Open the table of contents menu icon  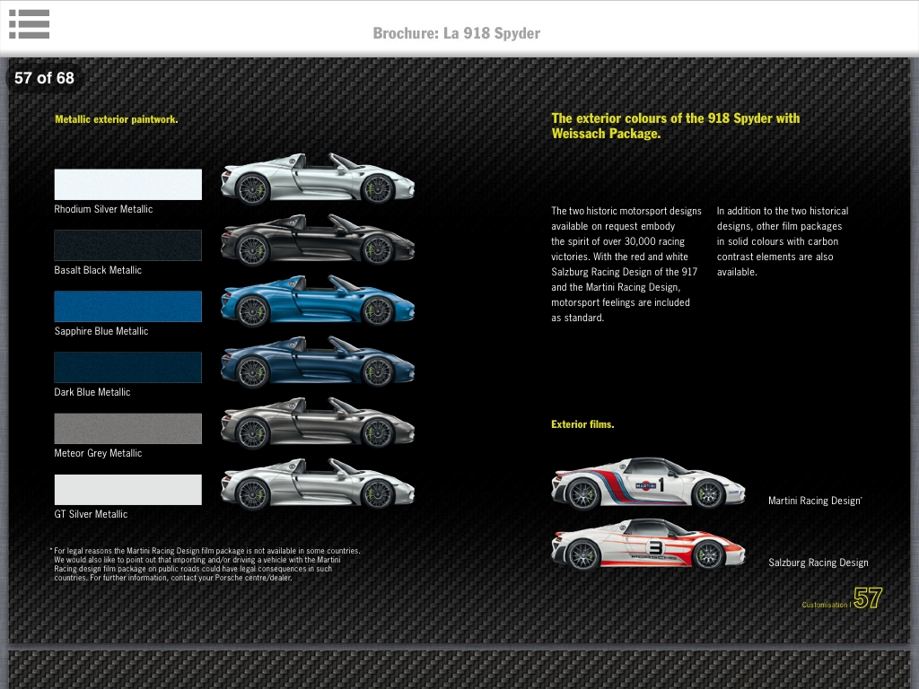29,24
